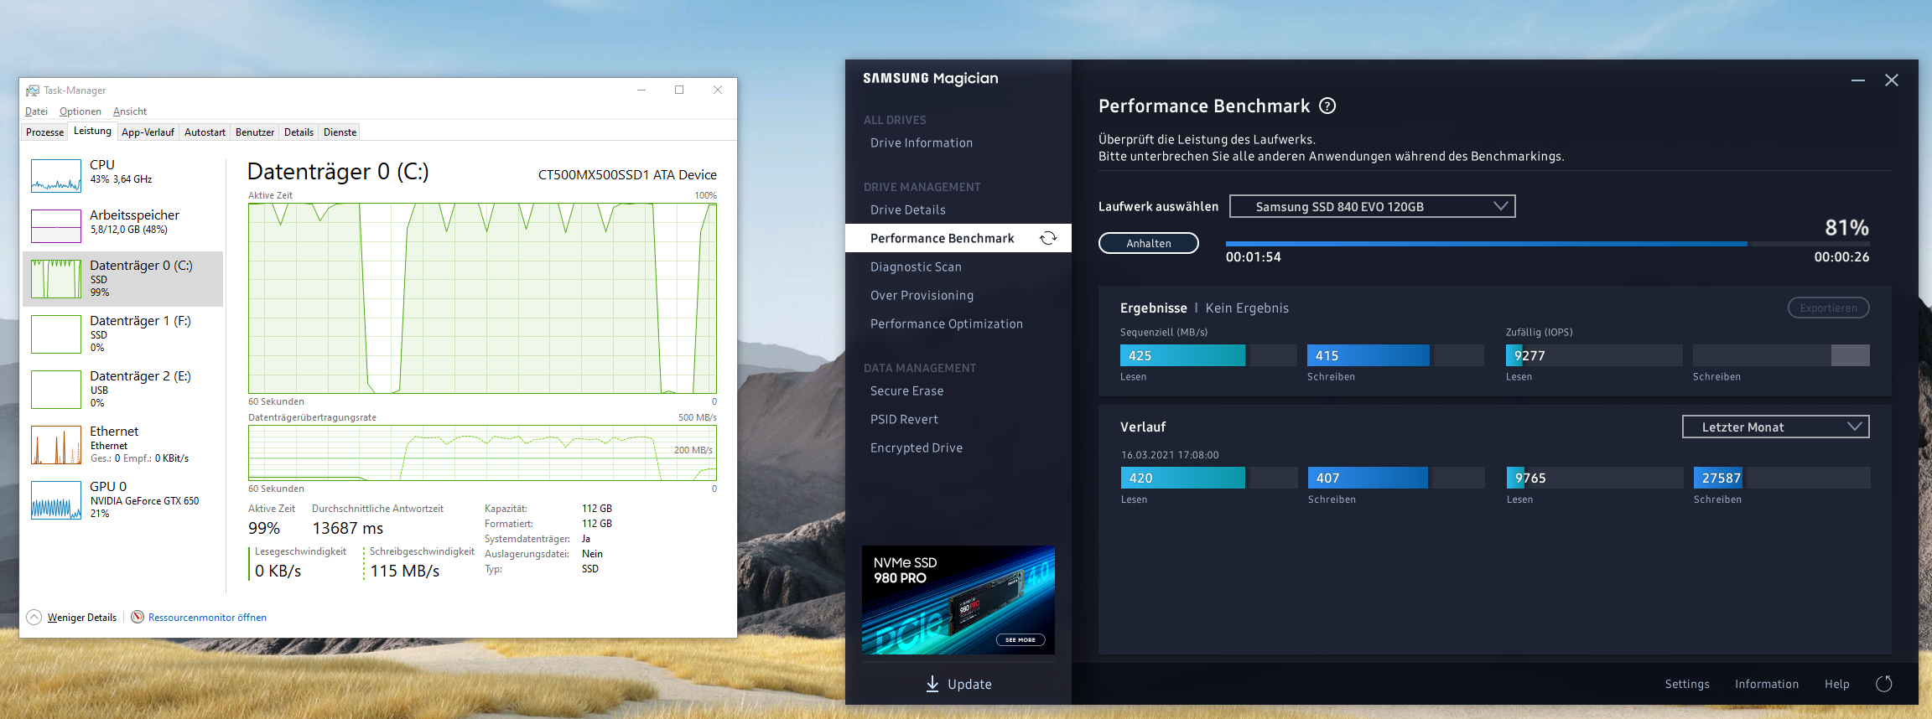1932x719 pixels.
Task: Click Weniger Details in Task-Manager
Action: [x=82, y=618]
